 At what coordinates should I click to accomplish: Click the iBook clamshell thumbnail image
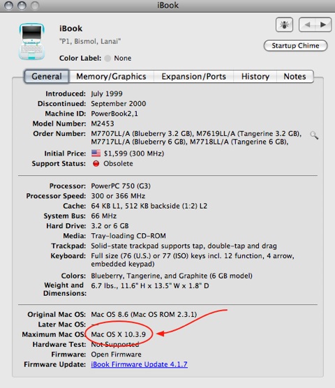31,42
